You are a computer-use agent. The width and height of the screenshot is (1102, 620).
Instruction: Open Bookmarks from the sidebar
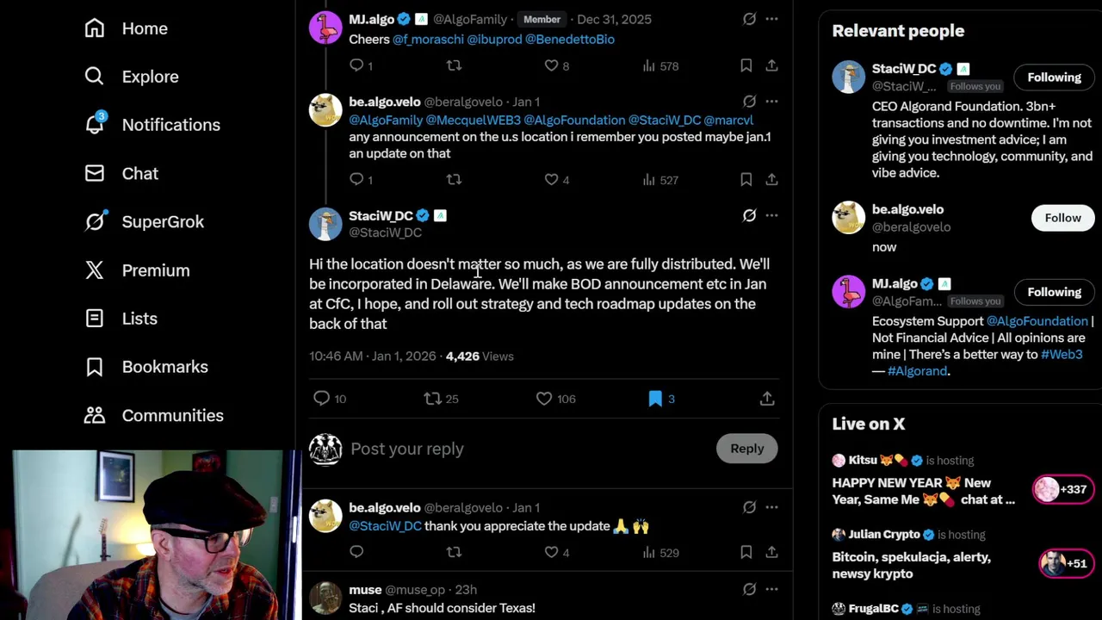click(164, 367)
